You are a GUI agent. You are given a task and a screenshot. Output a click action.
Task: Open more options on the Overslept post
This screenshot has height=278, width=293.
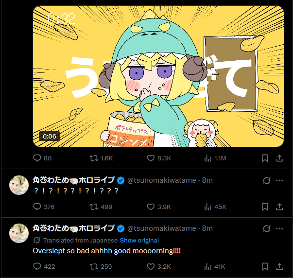click(279, 228)
